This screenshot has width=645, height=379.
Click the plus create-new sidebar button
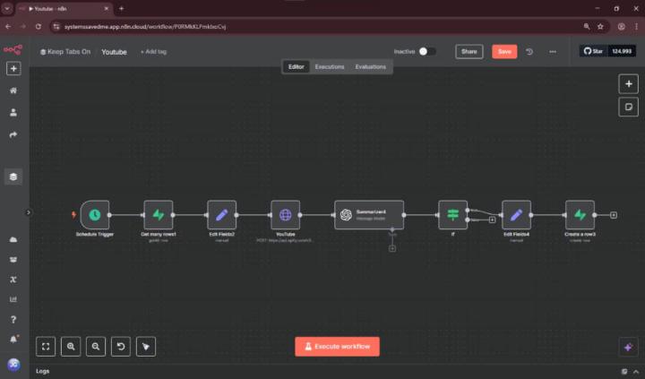tap(13, 69)
